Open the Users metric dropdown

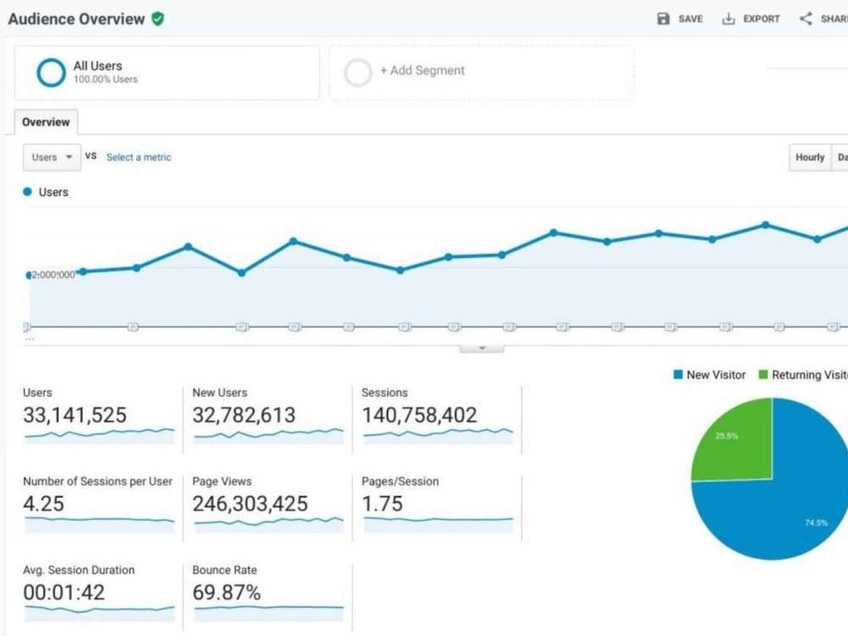point(52,158)
